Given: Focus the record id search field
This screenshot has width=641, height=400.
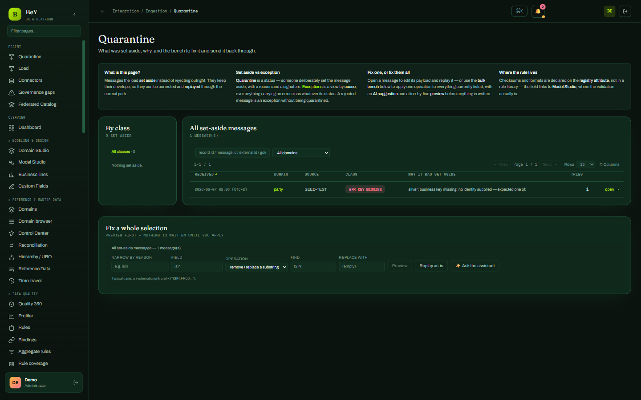Looking at the screenshot, I should [232, 152].
